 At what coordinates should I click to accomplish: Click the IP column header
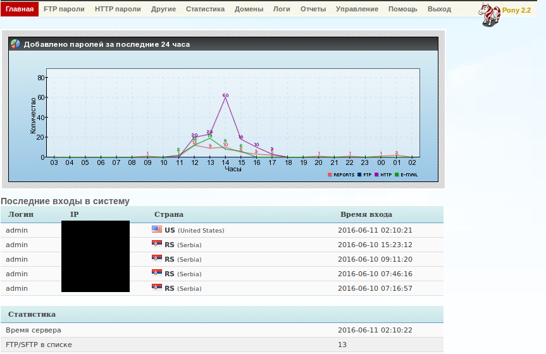click(74, 214)
